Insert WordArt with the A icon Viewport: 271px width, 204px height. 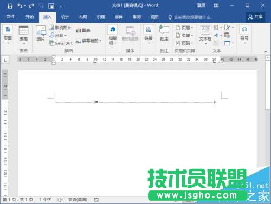click(218, 35)
